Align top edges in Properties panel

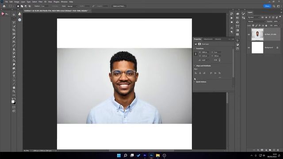pos(211,73)
